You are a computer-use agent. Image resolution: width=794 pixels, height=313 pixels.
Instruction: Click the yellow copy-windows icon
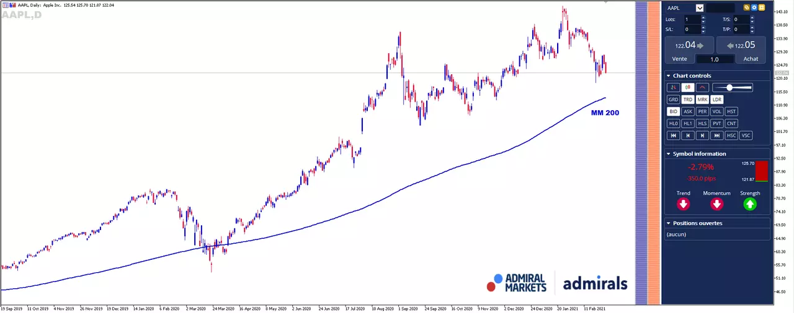(x=746, y=7)
